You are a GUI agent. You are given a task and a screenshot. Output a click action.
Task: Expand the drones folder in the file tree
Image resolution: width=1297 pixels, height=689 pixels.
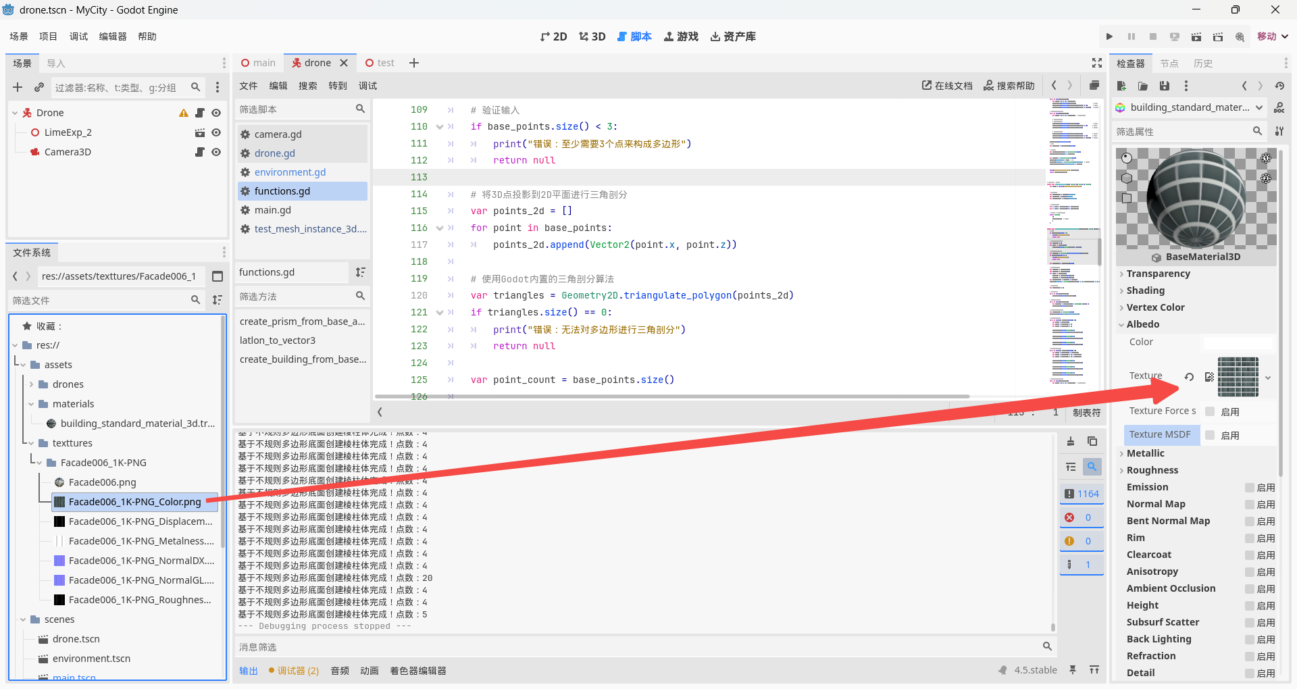click(x=31, y=384)
